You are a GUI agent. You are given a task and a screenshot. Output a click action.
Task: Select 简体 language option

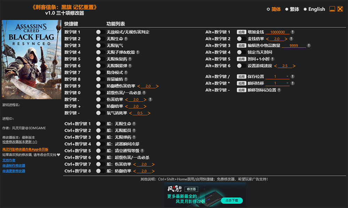(x=274, y=9)
